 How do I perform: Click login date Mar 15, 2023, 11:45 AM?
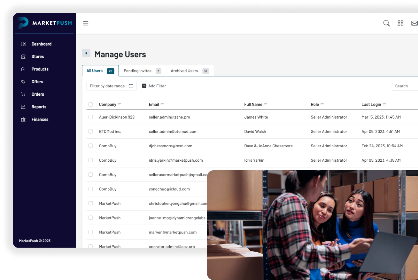coord(381,117)
